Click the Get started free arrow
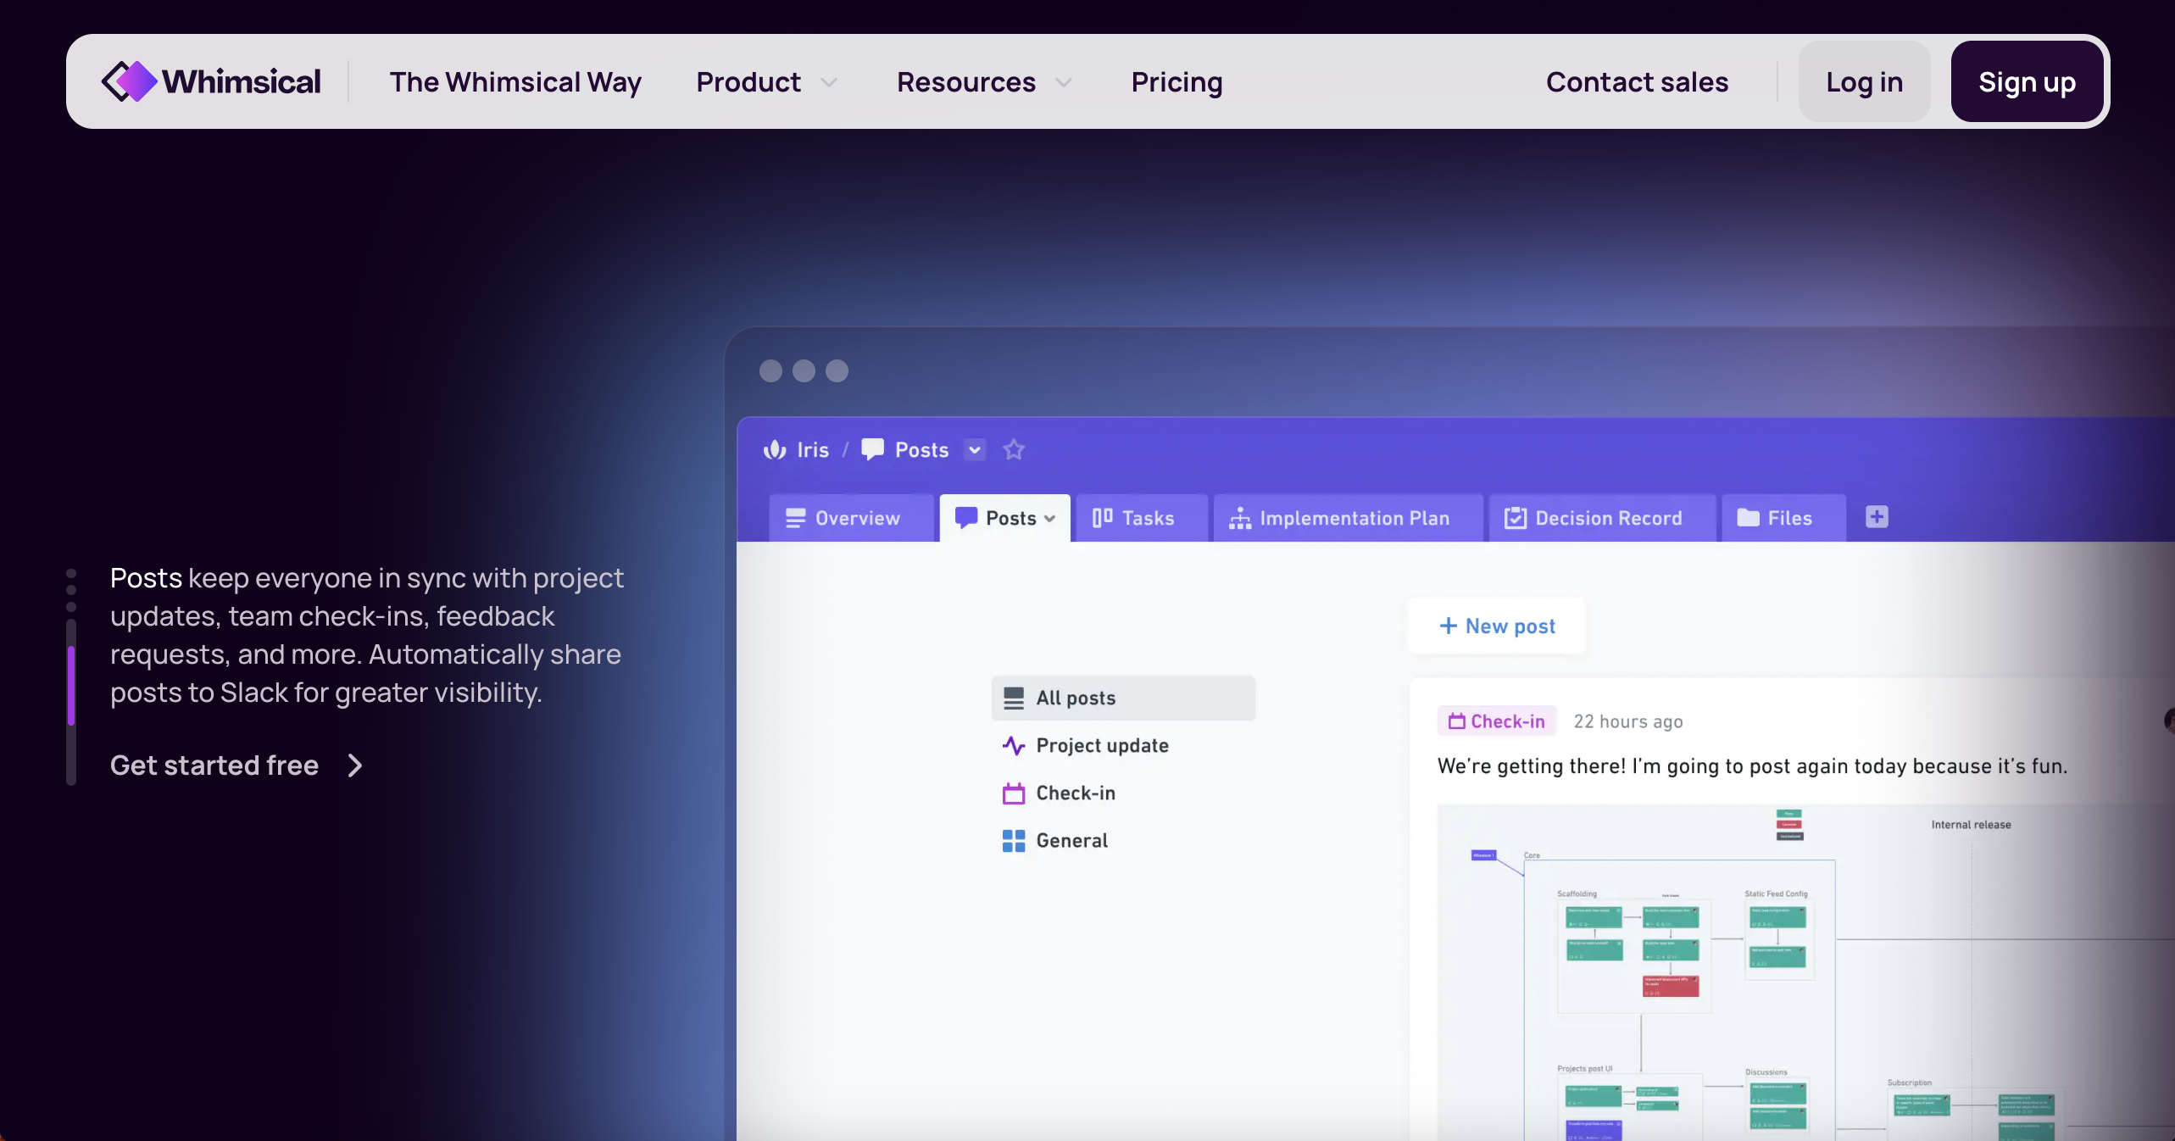Screen dimensions: 2175x1141 (x=355, y=765)
